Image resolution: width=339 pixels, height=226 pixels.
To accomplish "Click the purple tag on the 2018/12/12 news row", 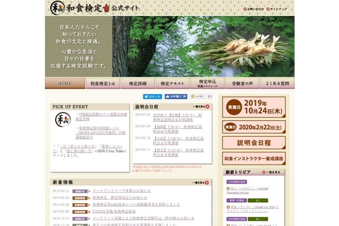I will point(81,219).
